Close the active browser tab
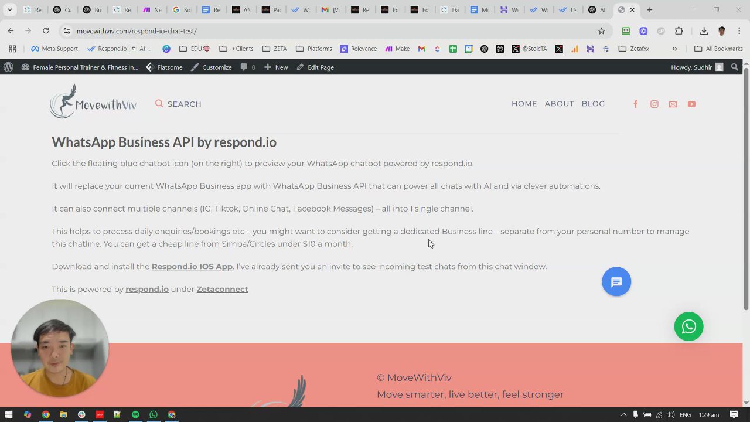 [632, 10]
